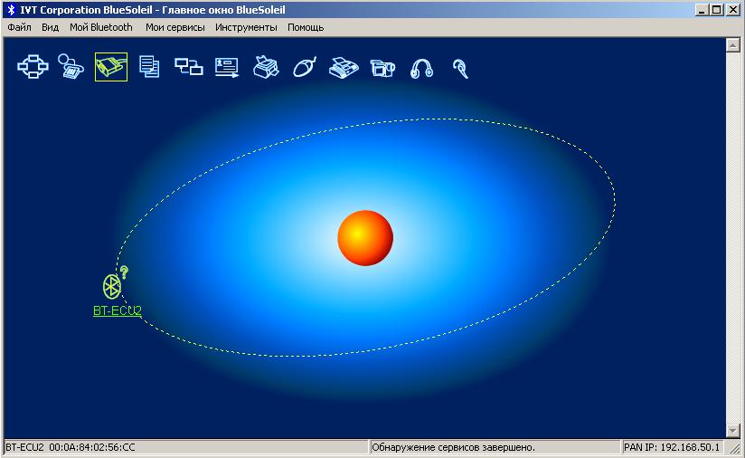The image size is (745, 458).
Task: Click the highlighted Serial Port service icon
Action: [110, 67]
